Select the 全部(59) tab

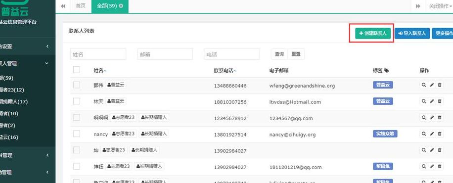pos(107,6)
